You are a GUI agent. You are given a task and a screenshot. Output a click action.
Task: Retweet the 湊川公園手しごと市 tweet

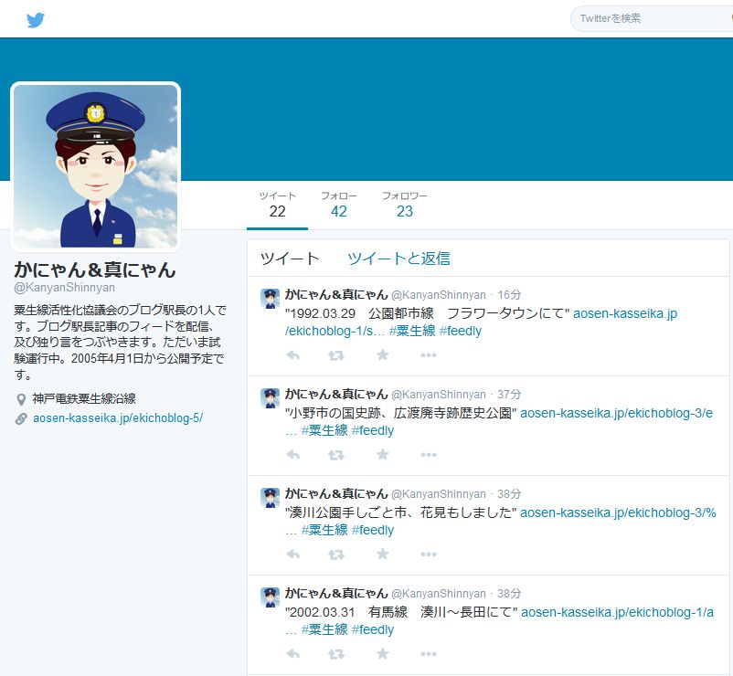[335, 555]
